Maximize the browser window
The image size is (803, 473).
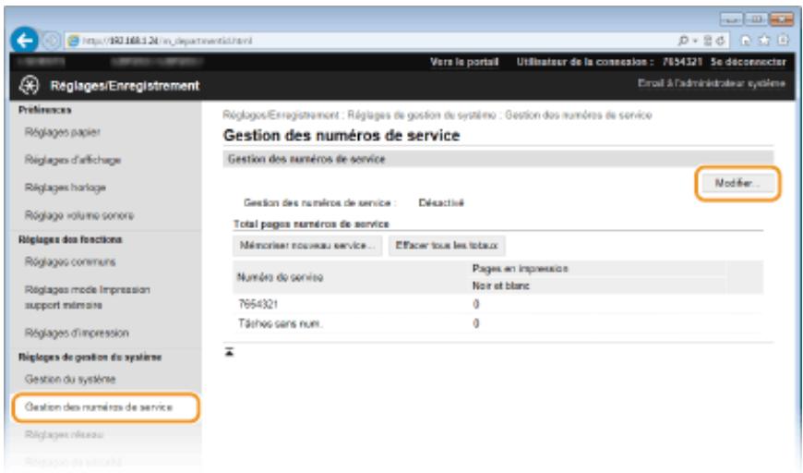tap(755, 19)
